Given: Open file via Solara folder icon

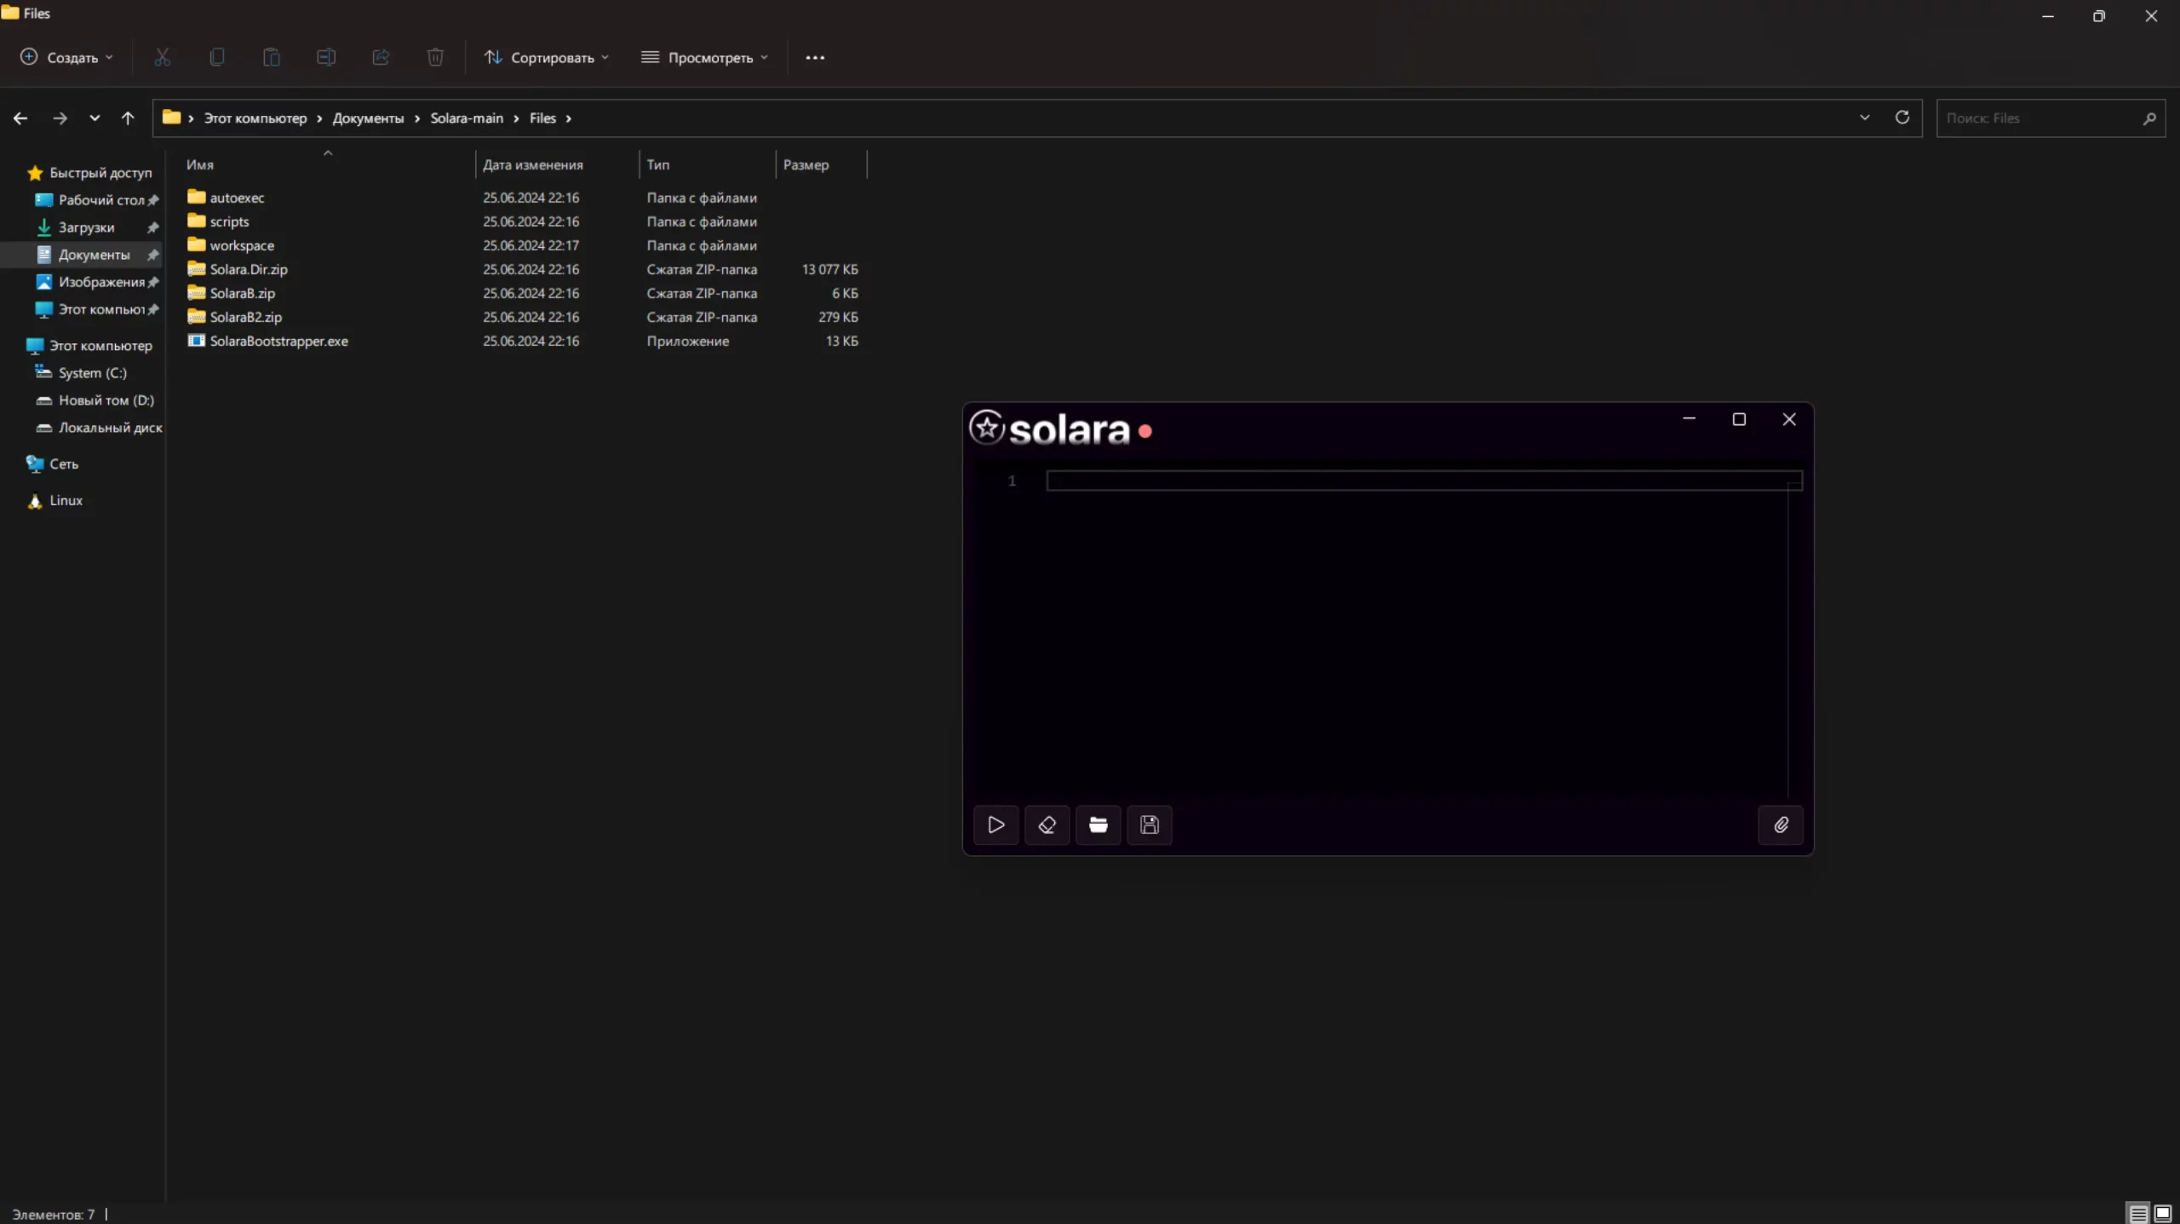Looking at the screenshot, I should [x=1098, y=825].
